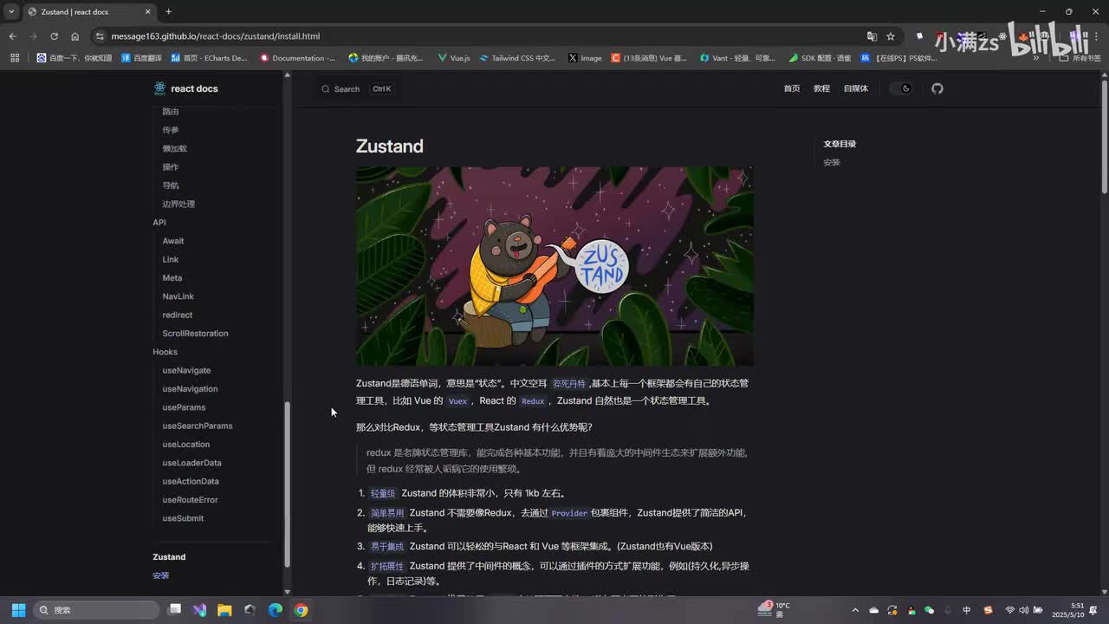Screen dimensions: 1109x624
Task: Click the sidebar vertical scrollbar thumb
Action: 288,485
